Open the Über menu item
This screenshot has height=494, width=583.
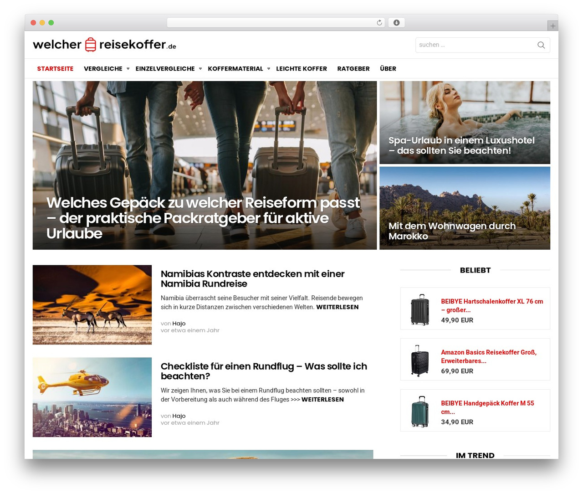click(388, 69)
